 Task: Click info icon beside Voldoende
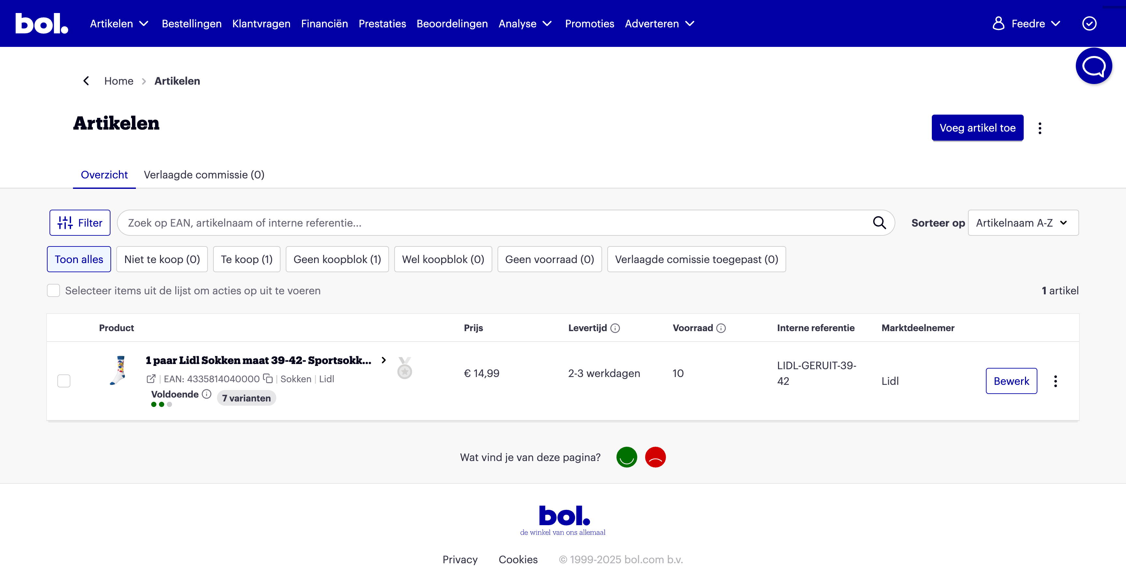[x=207, y=394]
